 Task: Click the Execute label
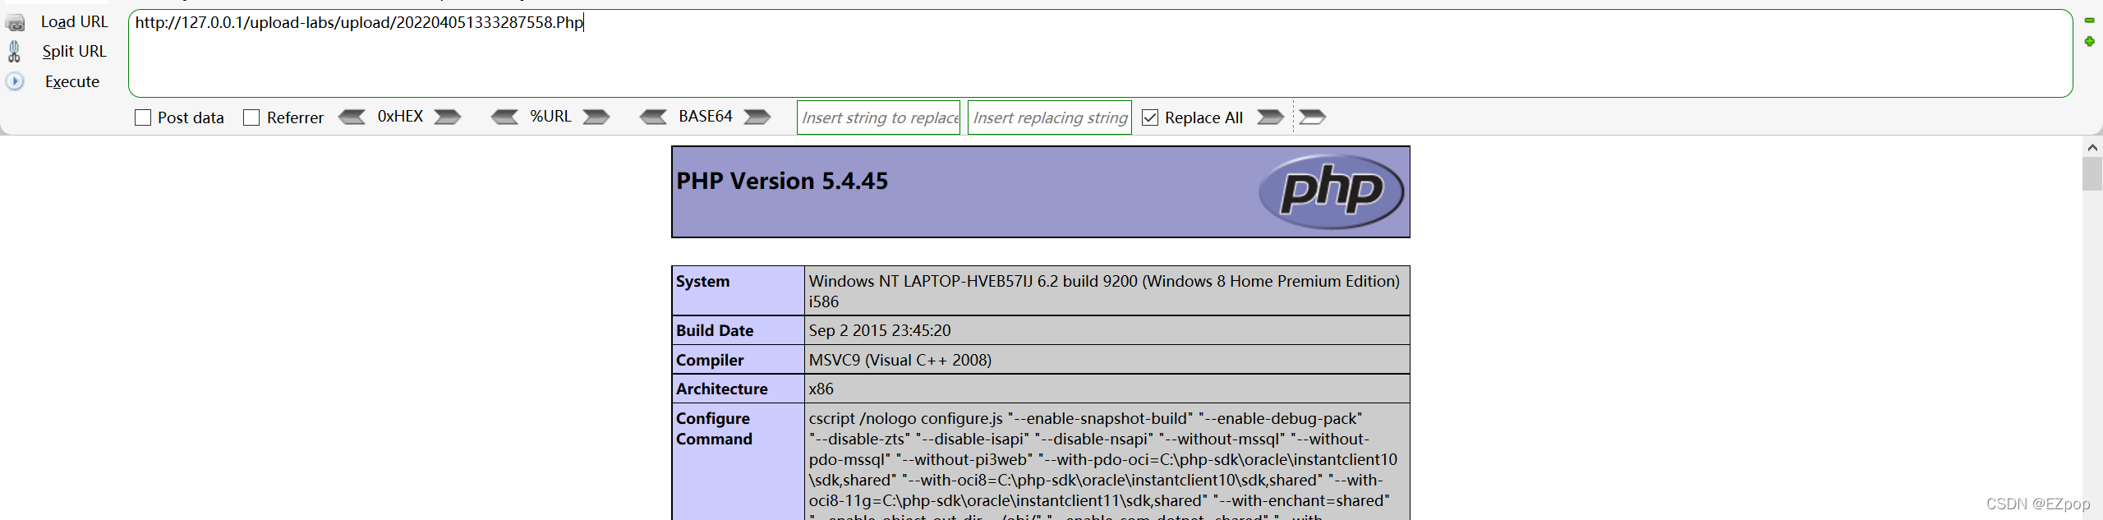click(x=72, y=81)
